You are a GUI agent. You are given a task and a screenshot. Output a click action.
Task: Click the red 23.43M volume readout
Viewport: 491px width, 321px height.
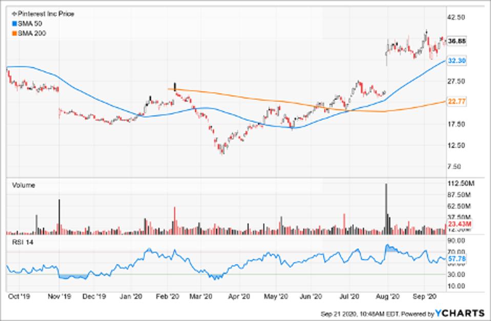459,224
